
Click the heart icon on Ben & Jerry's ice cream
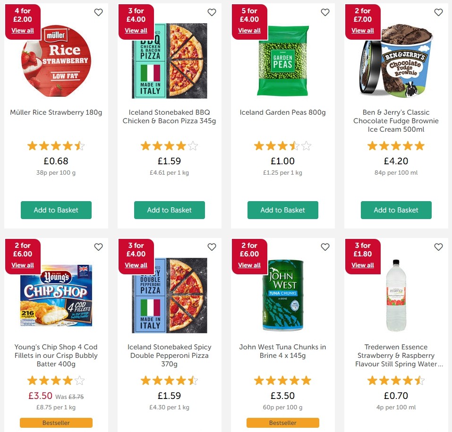[x=438, y=12]
